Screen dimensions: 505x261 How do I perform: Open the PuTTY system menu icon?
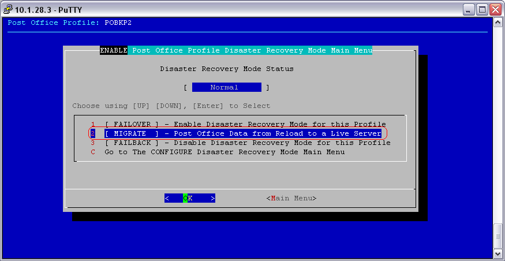[x=8, y=10]
